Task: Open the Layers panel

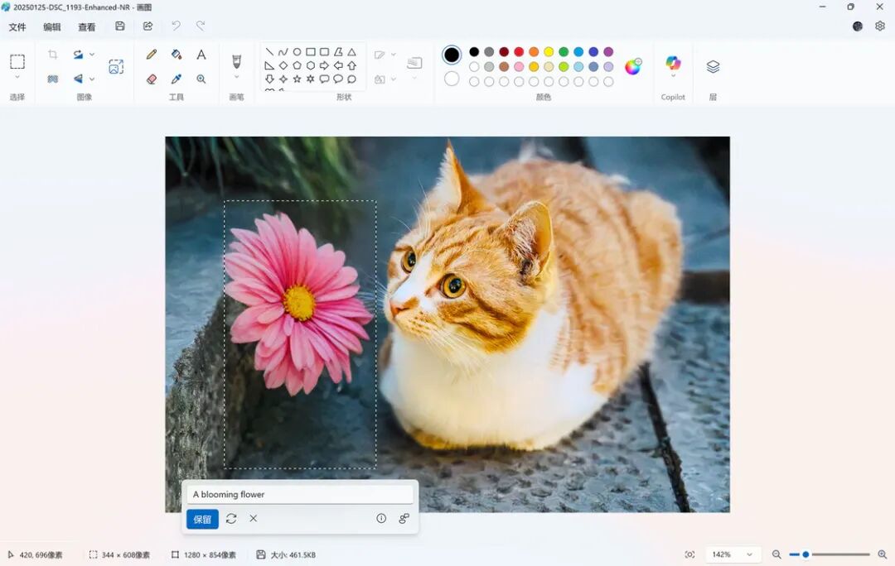Action: tap(713, 67)
